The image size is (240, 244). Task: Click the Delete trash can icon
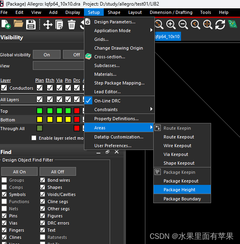pyautogui.click(x=72, y=25)
